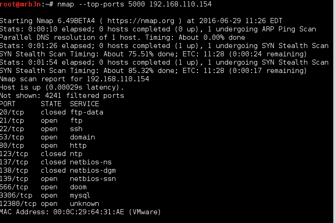Click the PORT column header
Image resolution: width=336 pixels, height=223 pixels.
(x=8, y=104)
